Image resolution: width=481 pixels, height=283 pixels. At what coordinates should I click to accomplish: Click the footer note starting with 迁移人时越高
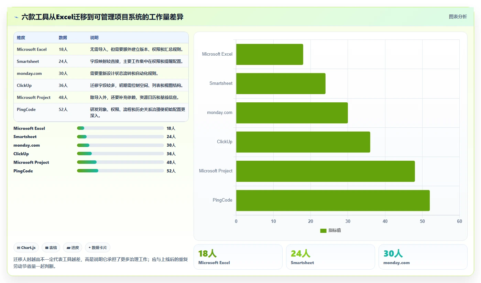click(x=100, y=263)
